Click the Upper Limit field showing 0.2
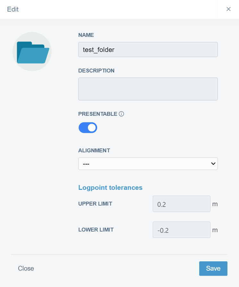 181,204
